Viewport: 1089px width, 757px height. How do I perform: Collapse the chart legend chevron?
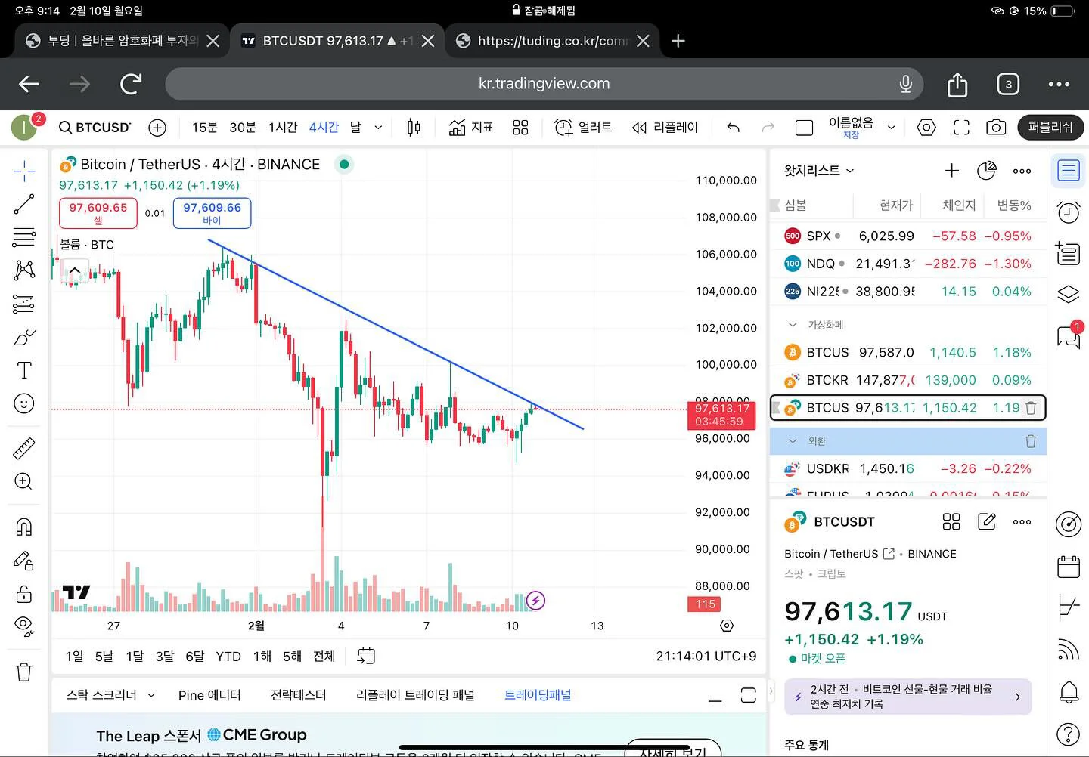point(75,270)
